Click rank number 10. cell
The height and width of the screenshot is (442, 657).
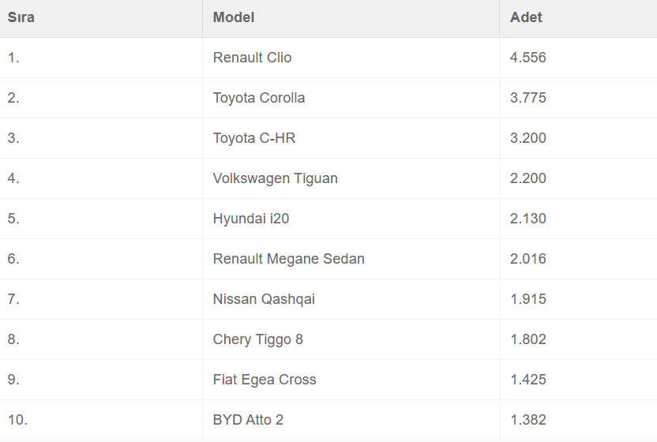coord(17,420)
